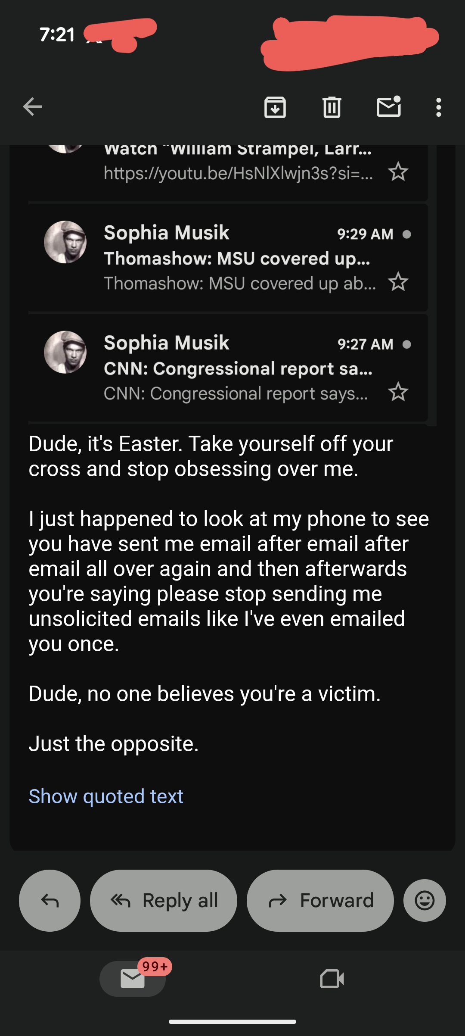
Task: Archive this email conversation
Action: pyautogui.click(x=275, y=107)
